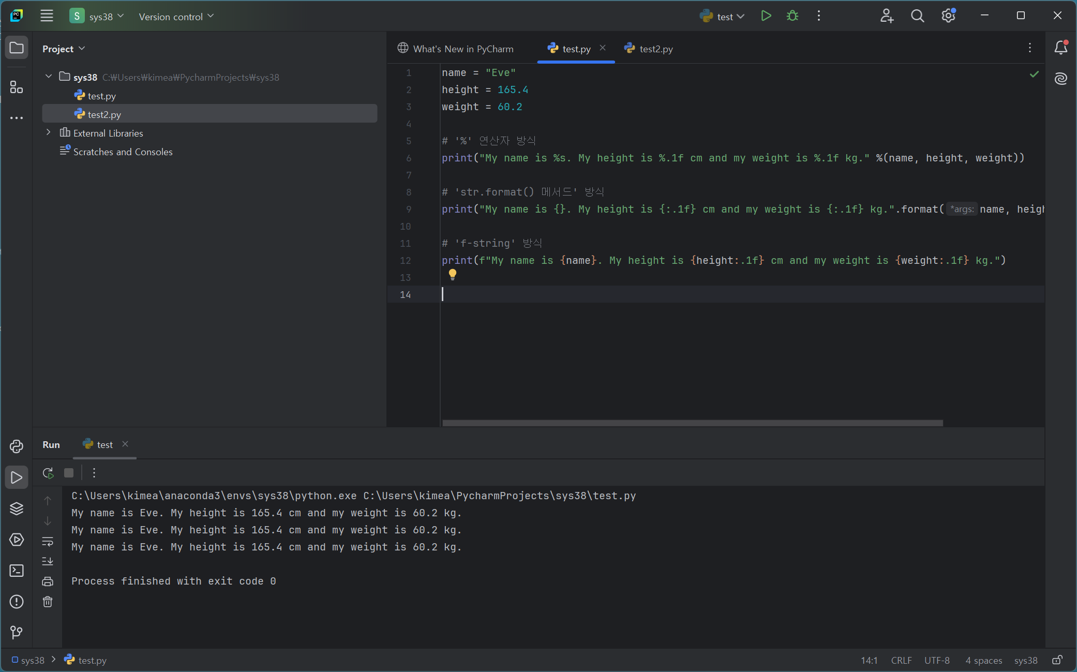Open the Python Console tool window

(x=17, y=446)
